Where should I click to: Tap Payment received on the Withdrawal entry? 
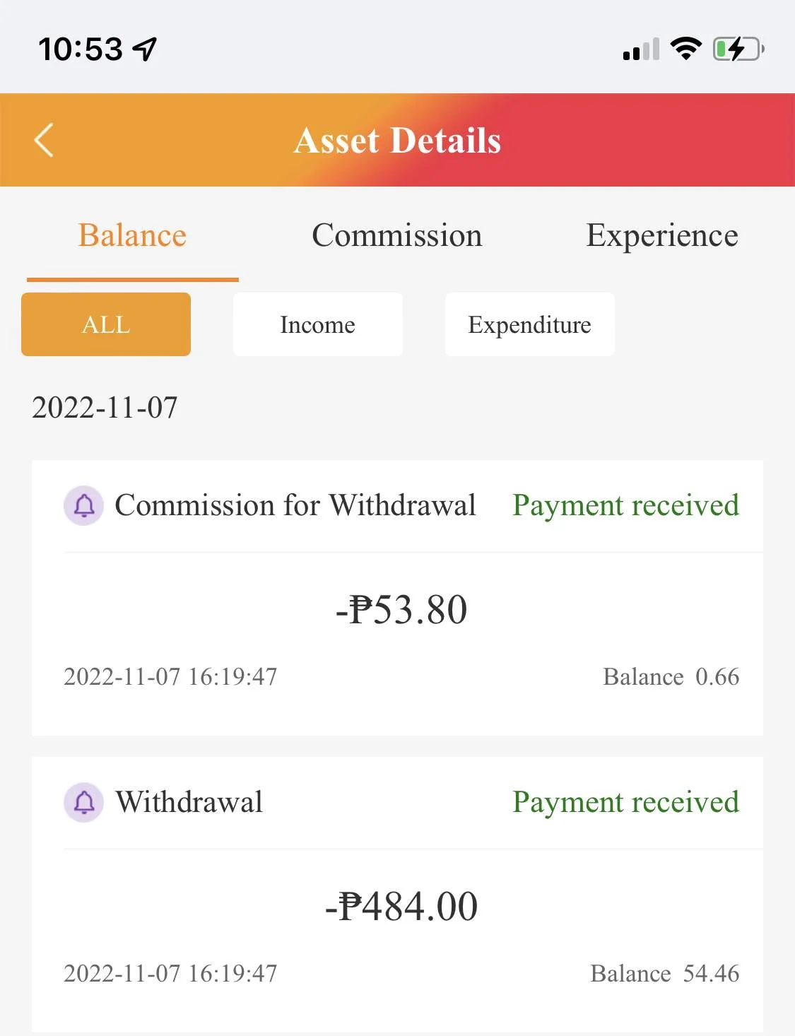point(625,803)
